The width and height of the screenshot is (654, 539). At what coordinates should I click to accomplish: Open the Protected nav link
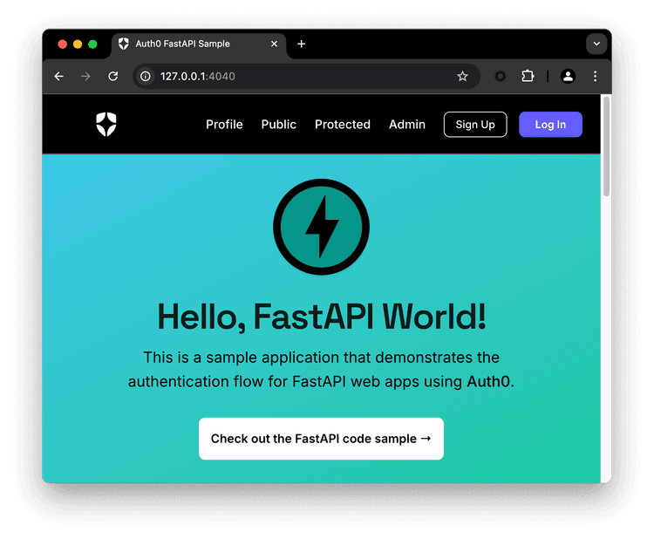click(x=343, y=125)
